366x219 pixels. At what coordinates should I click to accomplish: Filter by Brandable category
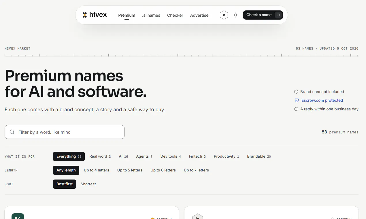(259, 156)
